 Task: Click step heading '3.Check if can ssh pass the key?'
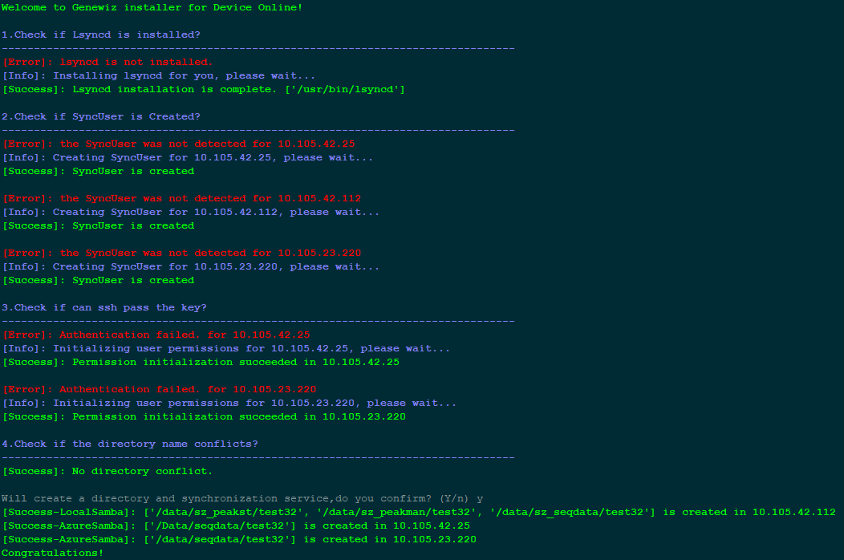tap(104, 307)
